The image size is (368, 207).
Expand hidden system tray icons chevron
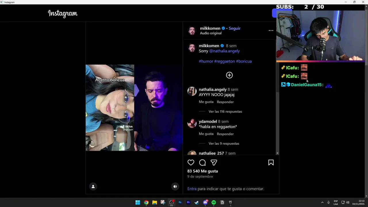tap(322, 202)
